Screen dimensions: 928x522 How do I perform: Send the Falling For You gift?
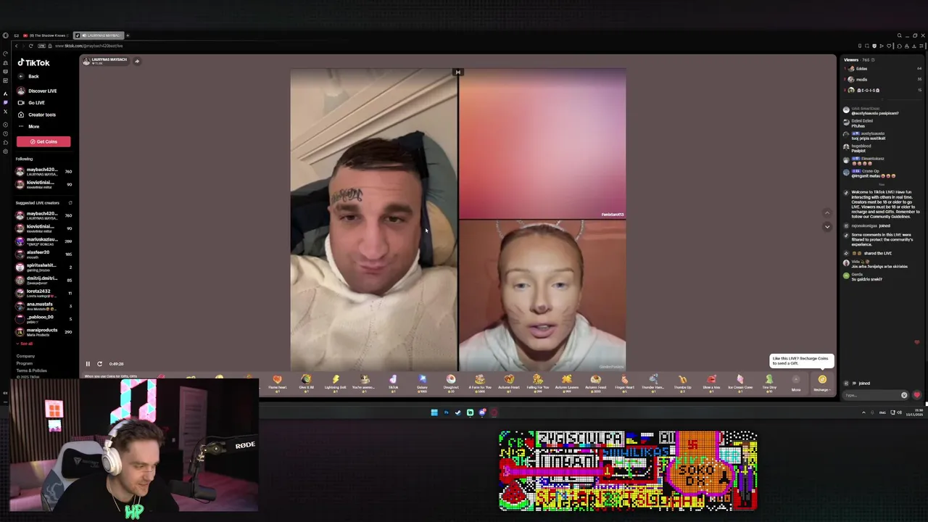(x=538, y=382)
